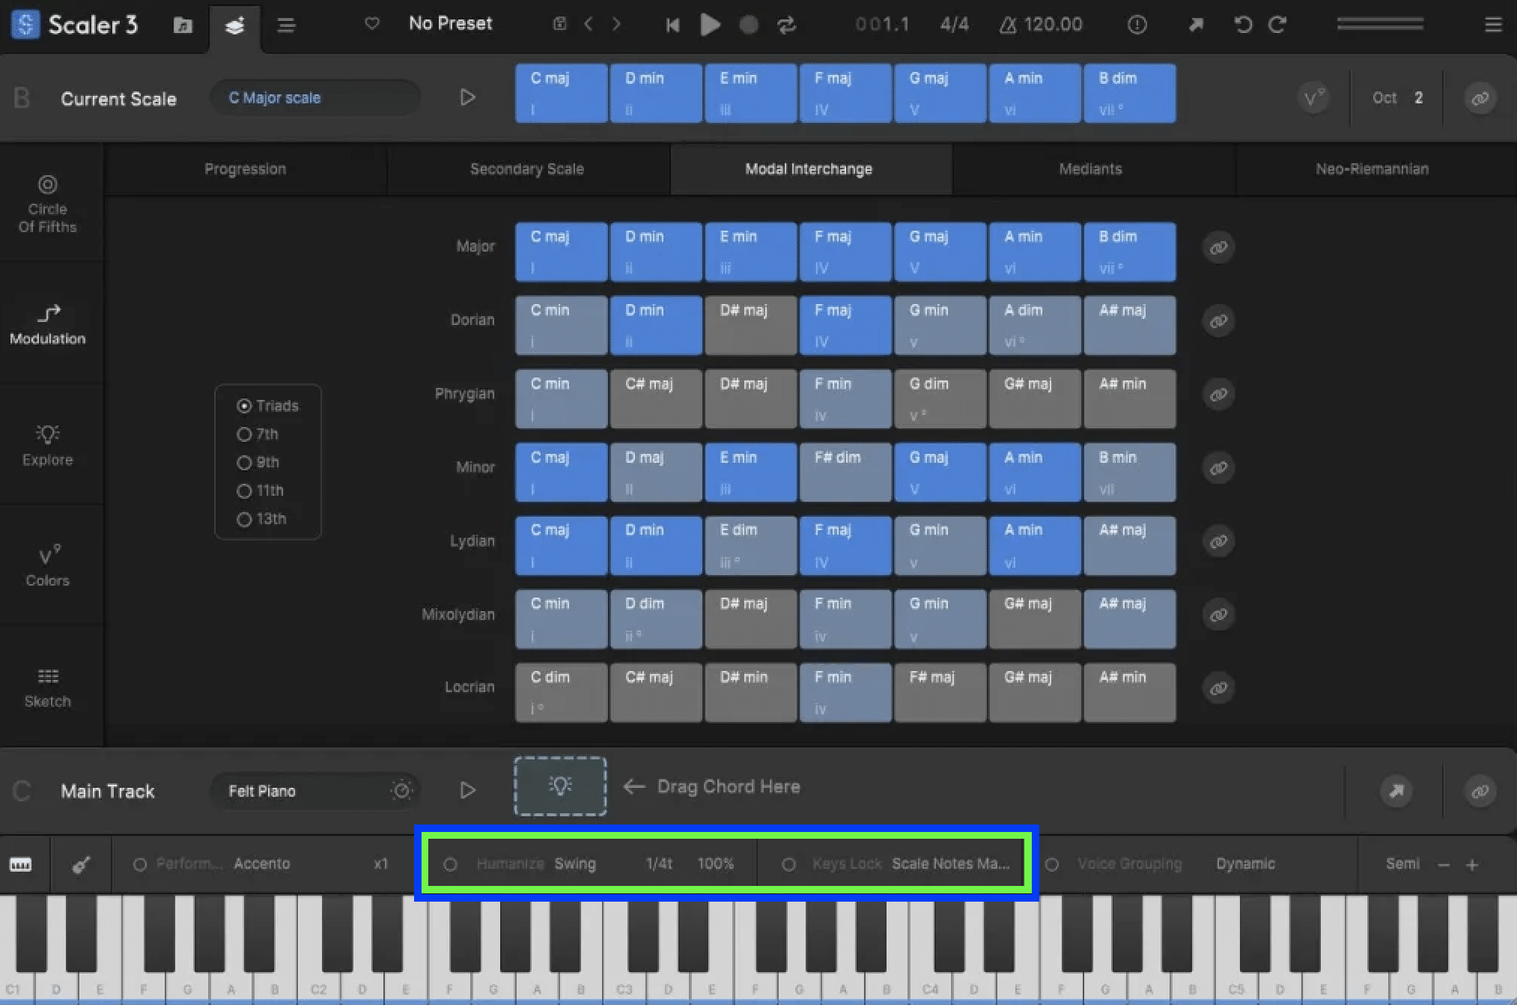The image size is (1517, 1005).
Task: Click the F# dim chord in Minor row
Action: [845, 472]
